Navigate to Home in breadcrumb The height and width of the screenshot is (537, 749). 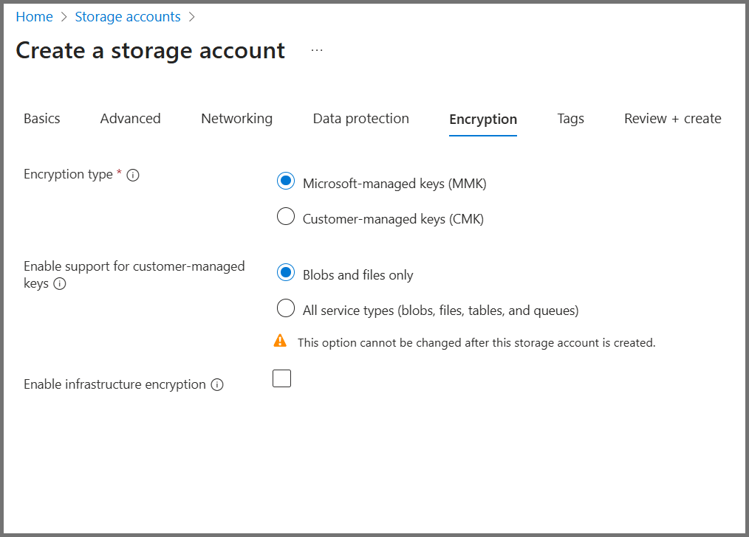34,17
